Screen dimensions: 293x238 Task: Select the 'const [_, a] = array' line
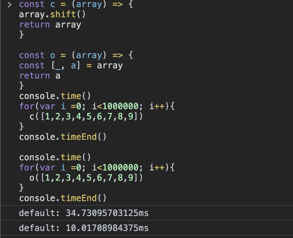71,65
